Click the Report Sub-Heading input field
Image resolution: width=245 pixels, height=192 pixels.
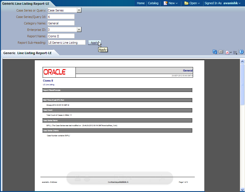click(67, 42)
